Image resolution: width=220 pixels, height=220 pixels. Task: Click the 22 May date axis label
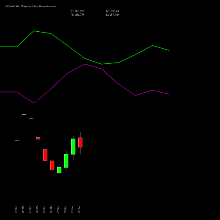(x=37, y=209)
